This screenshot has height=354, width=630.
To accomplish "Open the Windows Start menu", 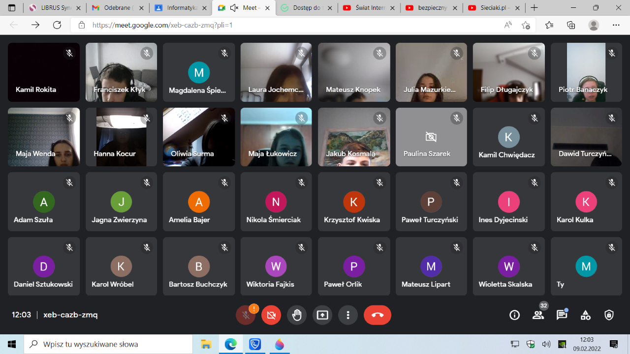I will click(x=12, y=344).
